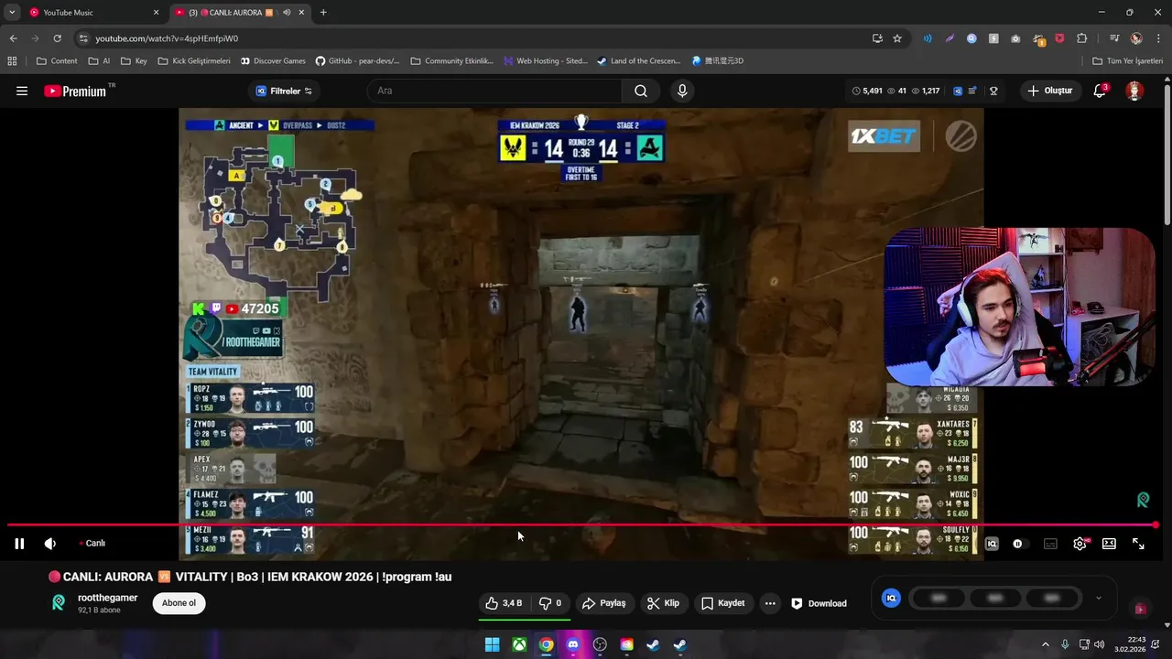1172x659 pixels.
Task: Open the Windows Start menu
Action: coord(492,644)
